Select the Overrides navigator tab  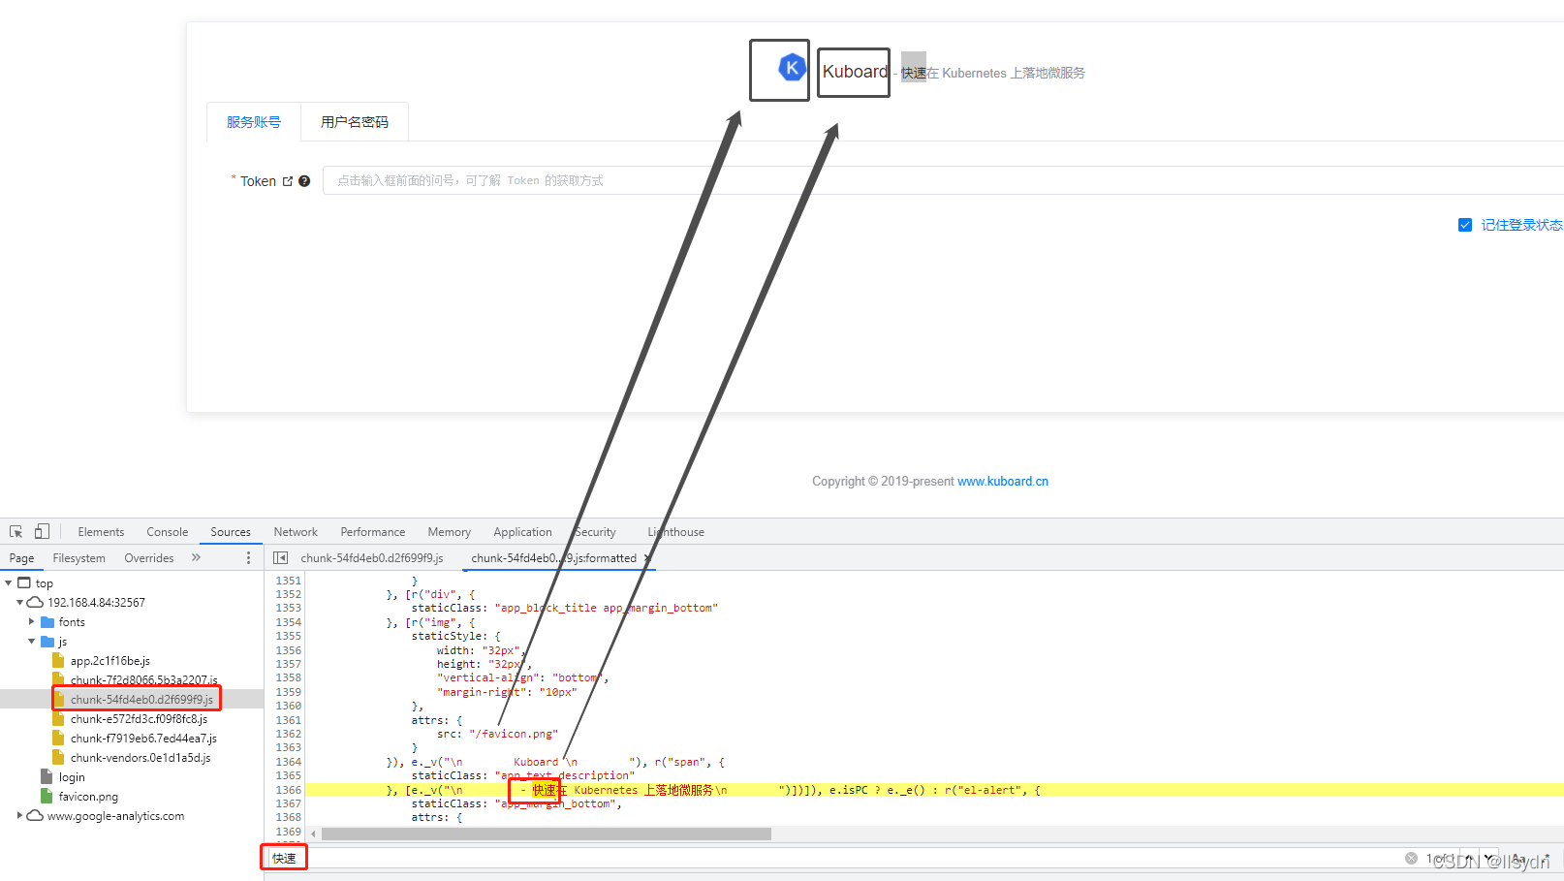click(x=149, y=558)
